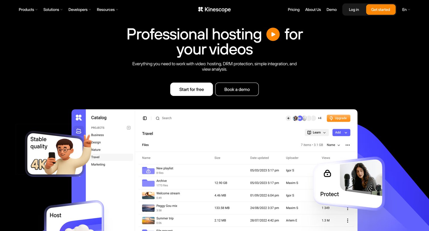Click Book a demo button

coord(237,89)
